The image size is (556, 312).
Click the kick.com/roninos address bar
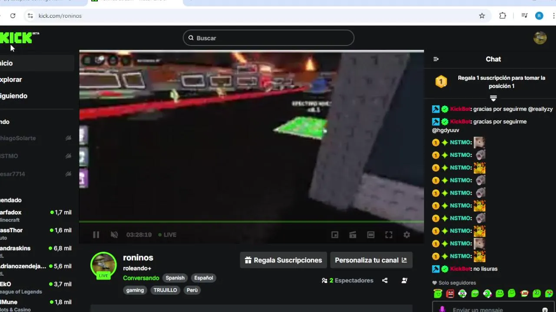256,16
